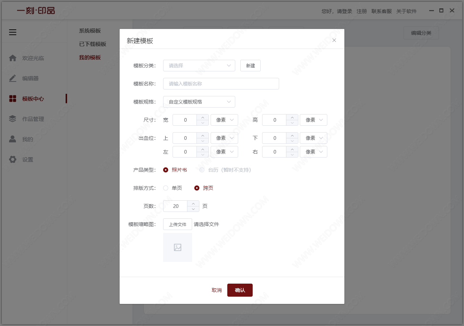
Task: Increase the top 上 bleed value
Action: coord(203,135)
